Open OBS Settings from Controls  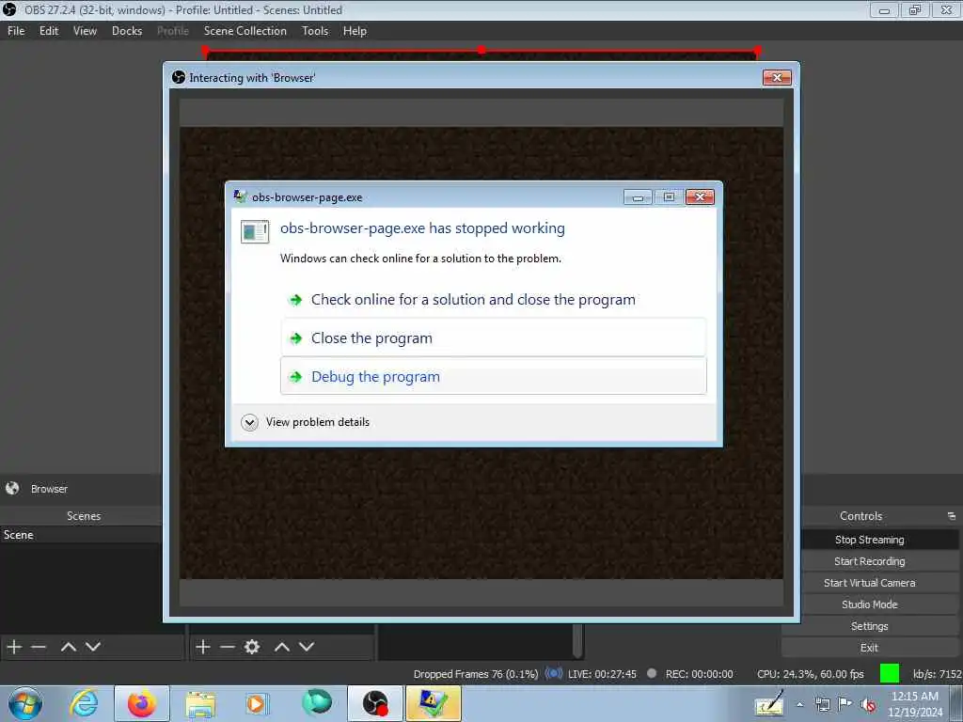[x=869, y=625]
